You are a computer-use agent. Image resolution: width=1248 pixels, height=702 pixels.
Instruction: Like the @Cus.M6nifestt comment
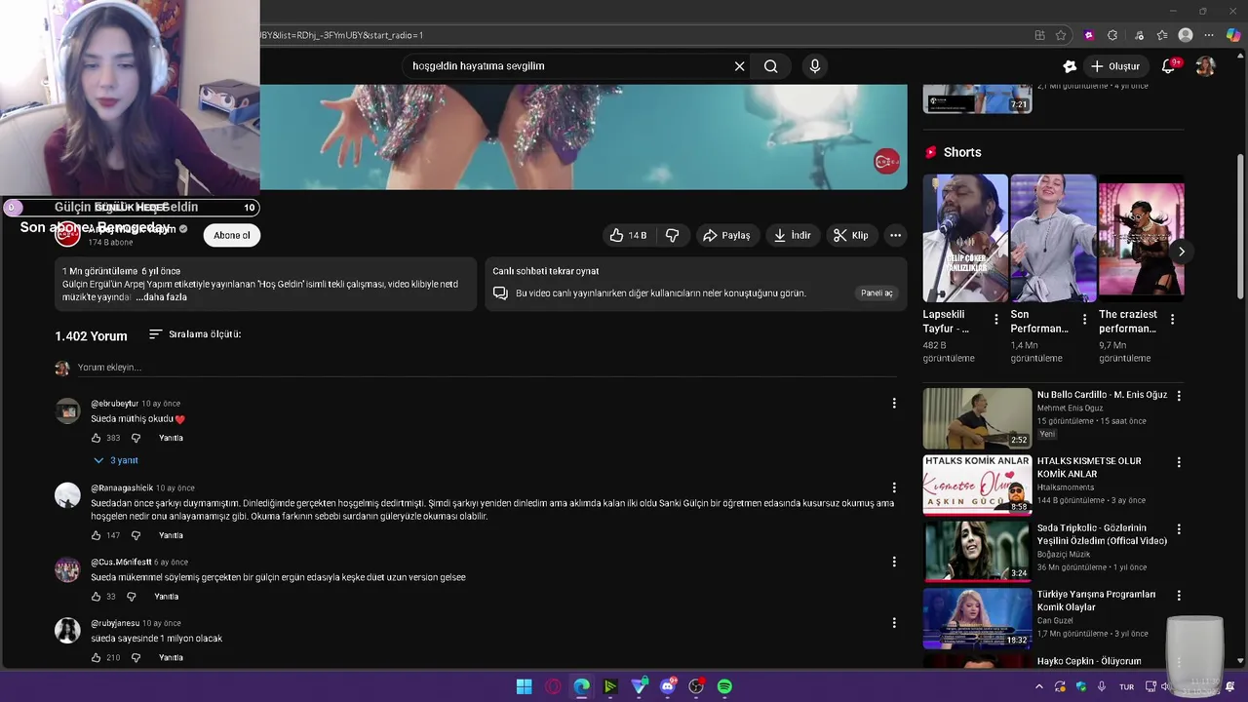pyautogui.click(x=96, y=597)
